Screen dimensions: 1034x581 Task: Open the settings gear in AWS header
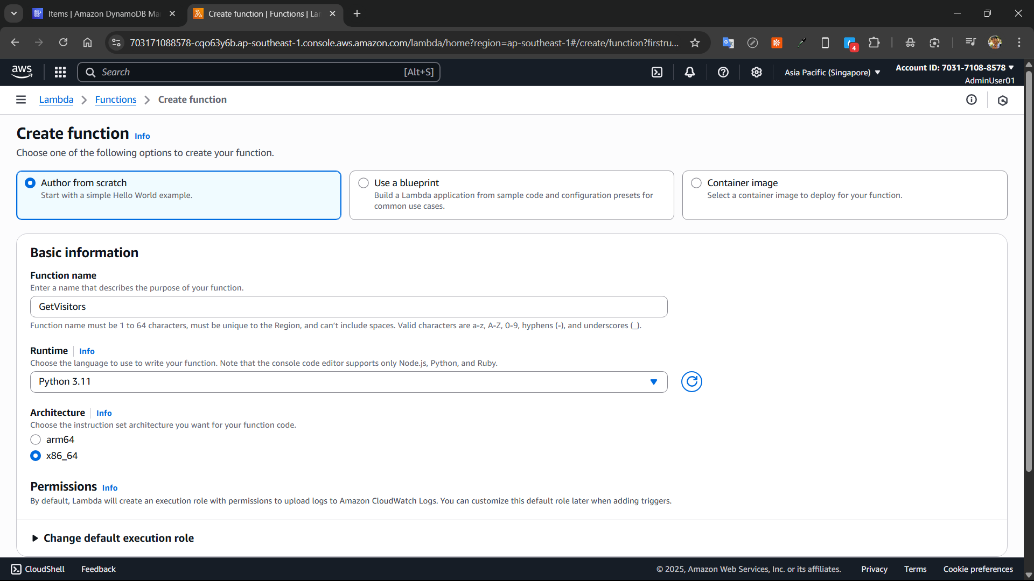(x=757, y=72)
